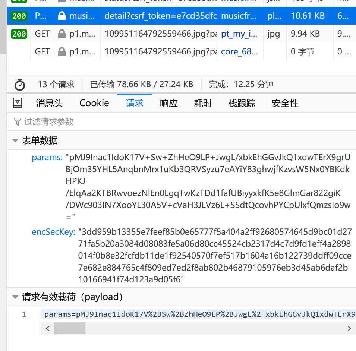
Task: Open the core_68... initiator link
Action: click(x=239, y=51)
